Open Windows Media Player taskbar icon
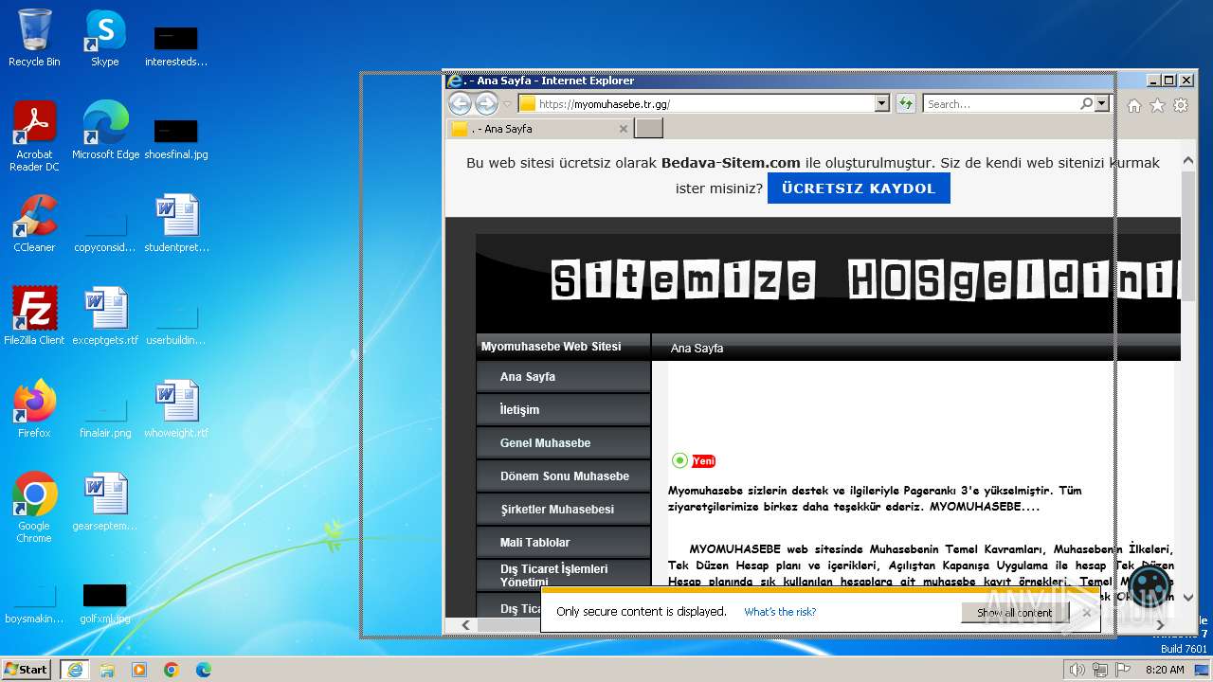The width and height of the screenshot is (1213, 682). [x=139, y=670]
